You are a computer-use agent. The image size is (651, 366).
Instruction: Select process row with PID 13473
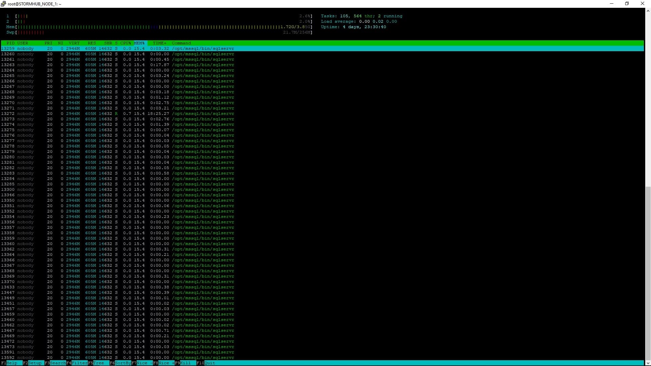118,347
